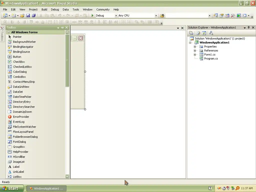Click the Find in Files toolbar icon

[162, 15]
